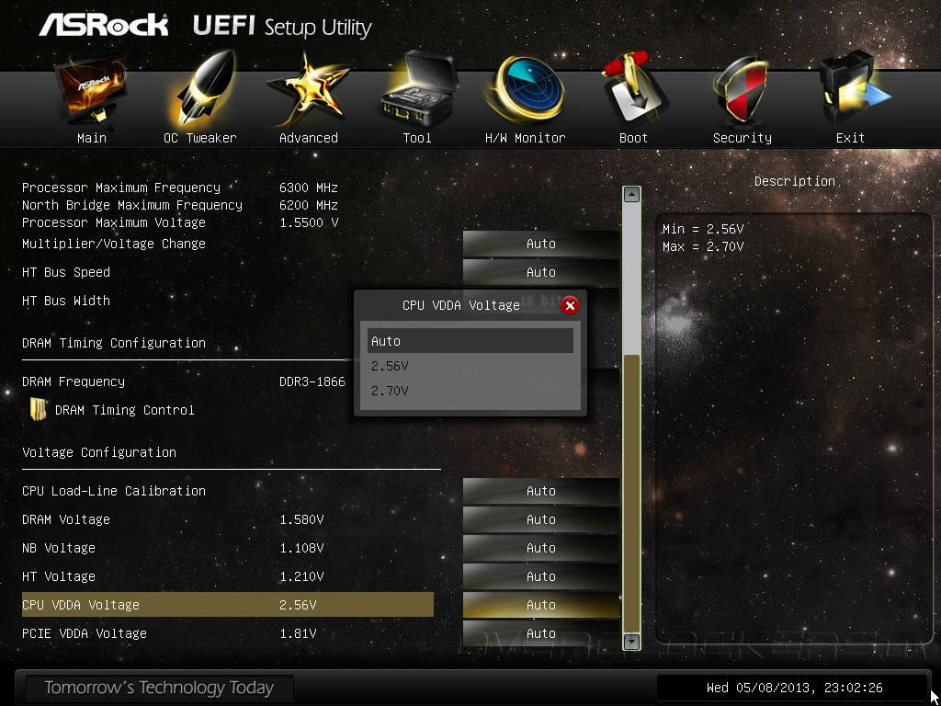Click the CPU VDDA Voltage popup title

point(461,305)
